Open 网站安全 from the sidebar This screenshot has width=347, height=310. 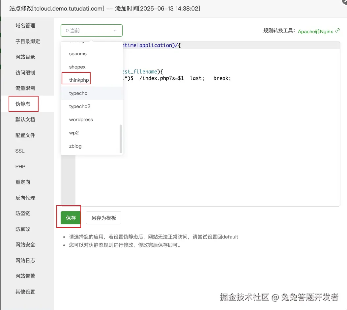pyautogui.click(x=25, y=244)
